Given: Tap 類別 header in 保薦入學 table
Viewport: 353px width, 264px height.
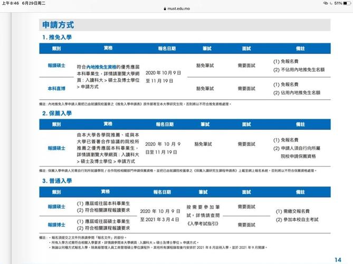Looking at the screenshot, I should point(56,124).
